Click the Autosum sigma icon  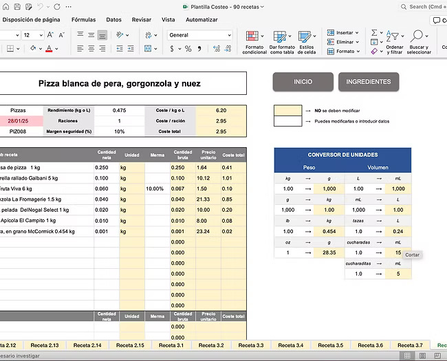pos(374,32)
